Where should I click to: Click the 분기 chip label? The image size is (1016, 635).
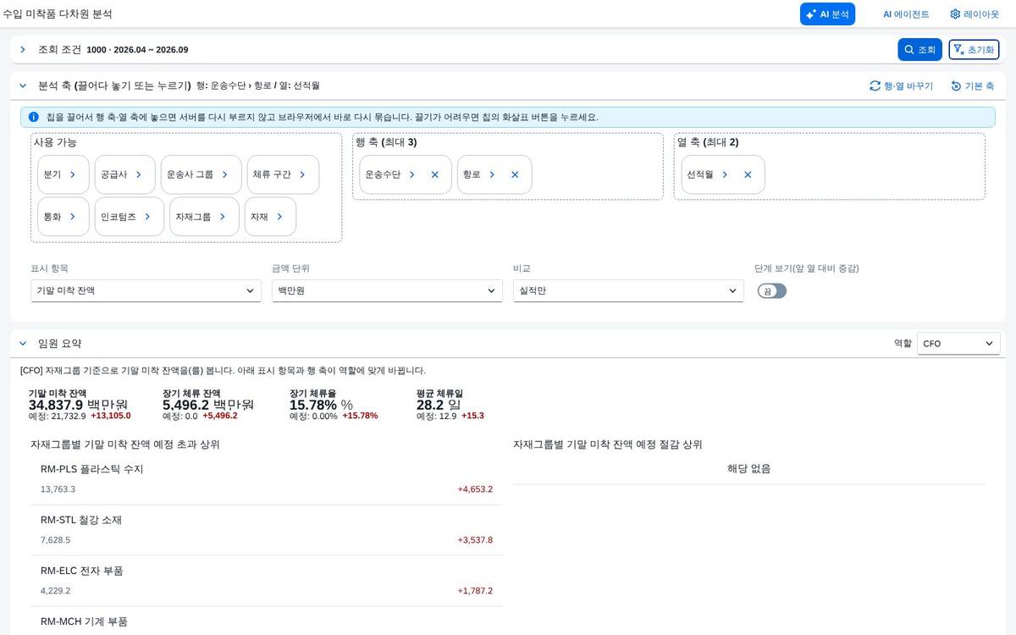52,174
